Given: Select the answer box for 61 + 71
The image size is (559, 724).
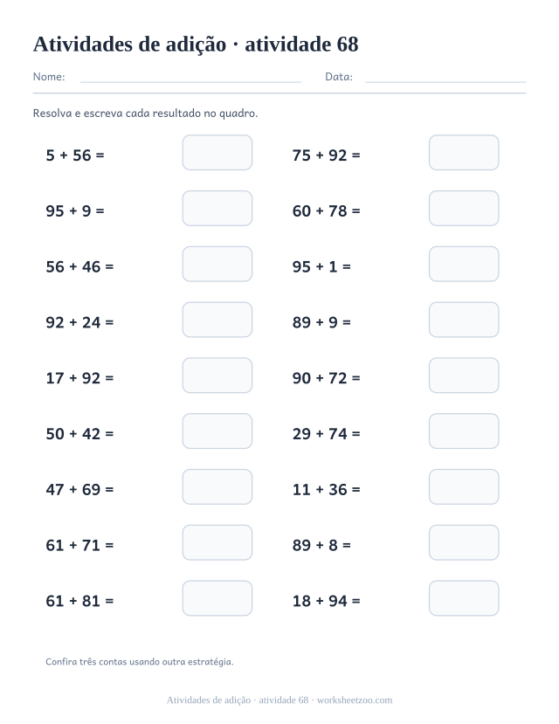Looking at the screenshot, I should tap(217, 542).
